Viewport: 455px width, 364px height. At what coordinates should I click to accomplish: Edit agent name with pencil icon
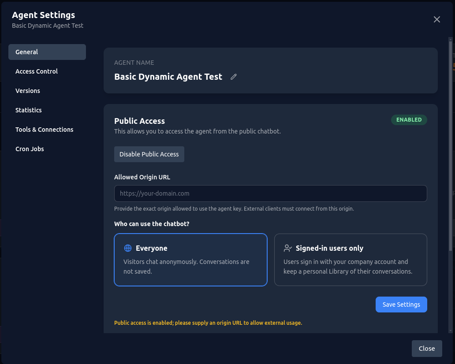click(x=234, y=77)
